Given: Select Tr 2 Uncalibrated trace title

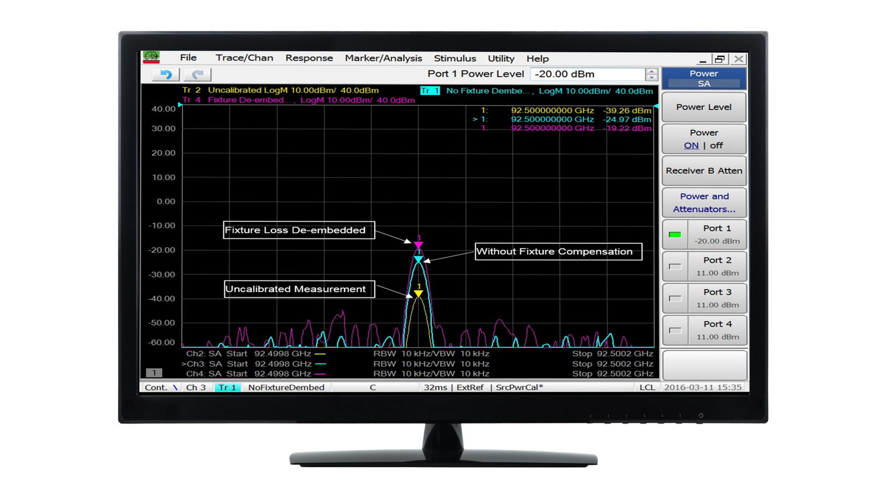Looking at the screenshot, I should click(280, 90).
